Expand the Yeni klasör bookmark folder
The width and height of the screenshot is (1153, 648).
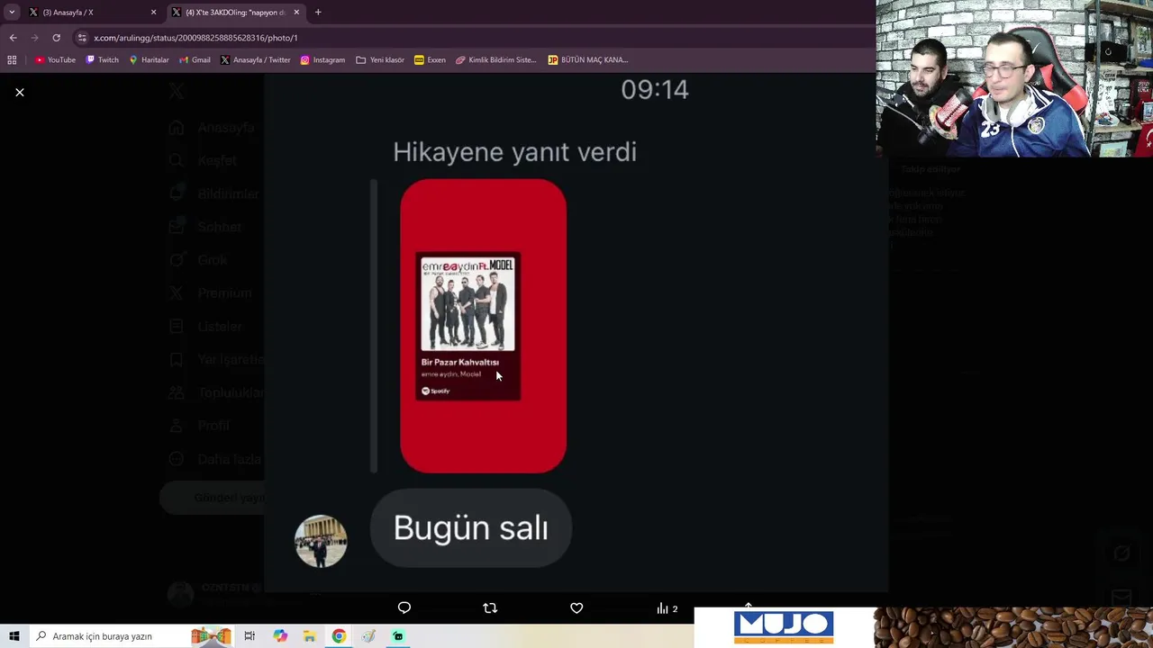click(380, 60)
